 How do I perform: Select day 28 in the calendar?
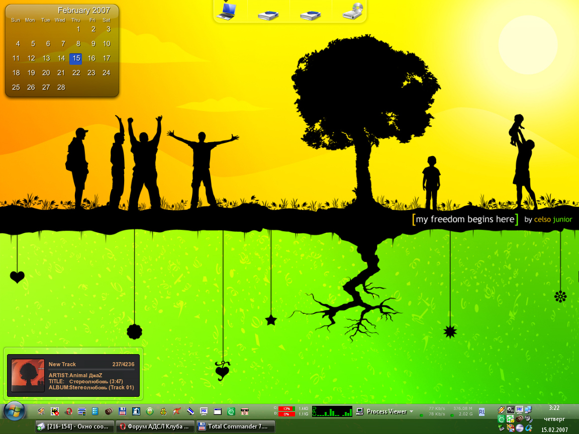[61, 87]
